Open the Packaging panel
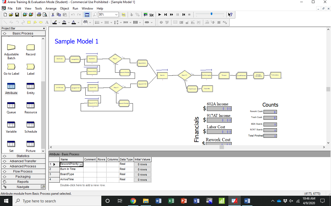 click(x=23, y=177)
